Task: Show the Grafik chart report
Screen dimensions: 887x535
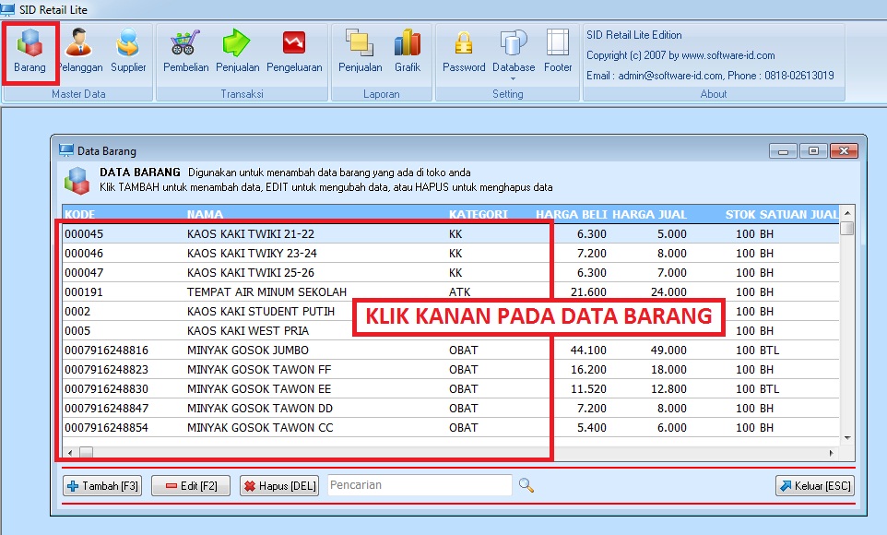Action: 408,51
